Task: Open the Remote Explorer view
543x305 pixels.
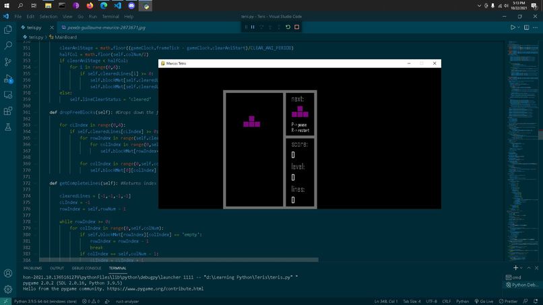Action: [8, 94]
